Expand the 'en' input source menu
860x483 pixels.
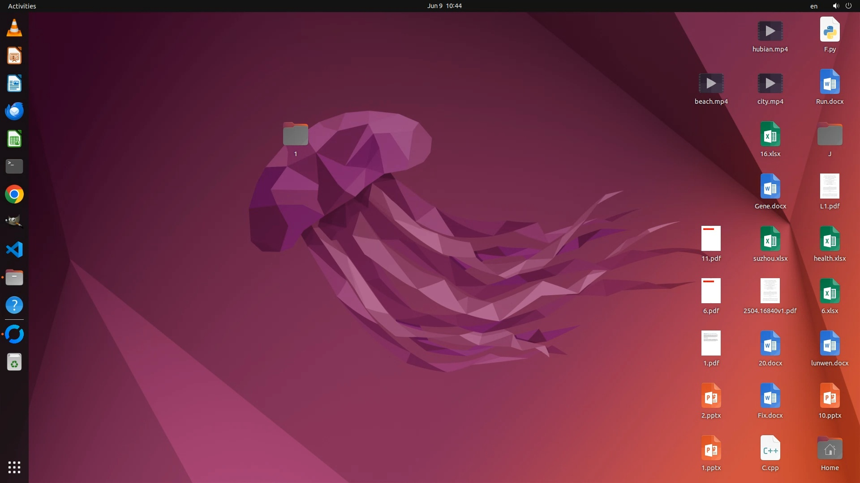[814, 6]
